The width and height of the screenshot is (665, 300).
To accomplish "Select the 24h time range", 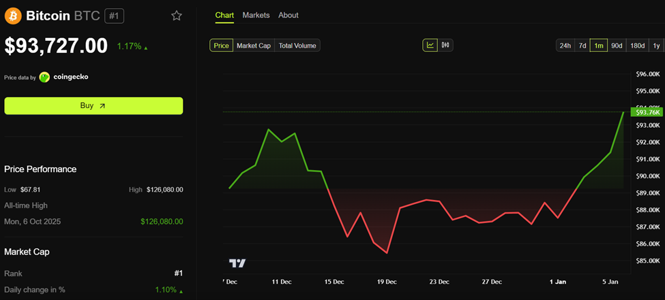I will tap(565, 46).
